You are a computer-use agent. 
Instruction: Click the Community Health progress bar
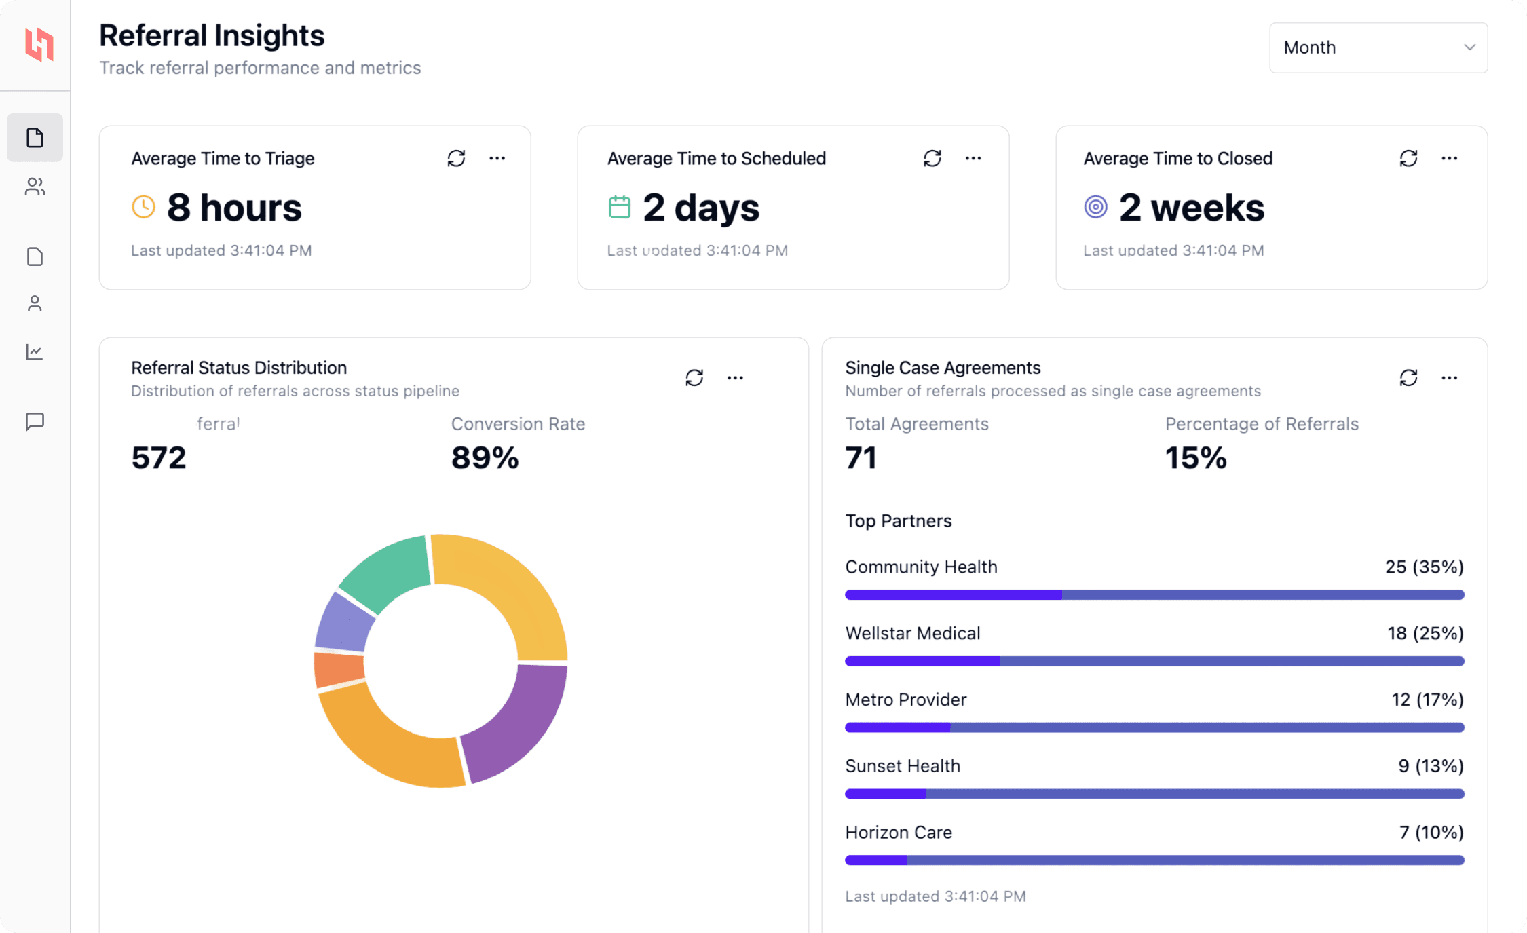tap(1154, 594)
